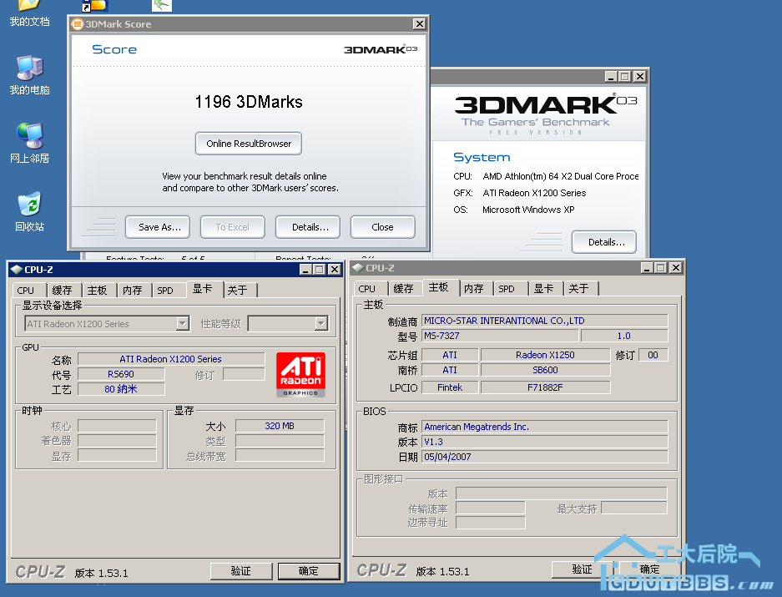Click the GPU name field ATI Radeon X1200 Series
Image resolution: width=782 pixels, height=597 pixels.
[x=171, y=359]
